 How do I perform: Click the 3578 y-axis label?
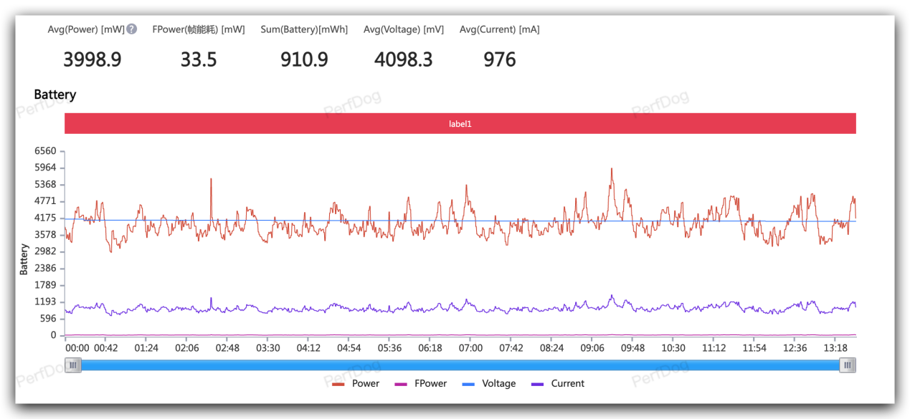[44, 235]
